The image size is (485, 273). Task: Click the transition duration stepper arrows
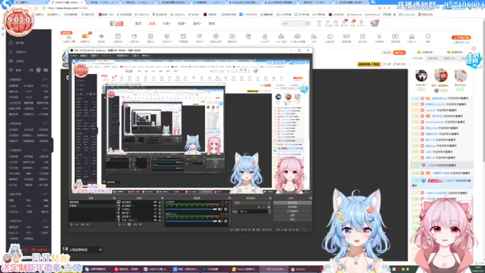tap(269, 211)
